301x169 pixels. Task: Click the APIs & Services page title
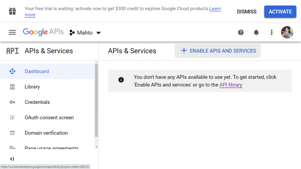(x=132, y=51)
